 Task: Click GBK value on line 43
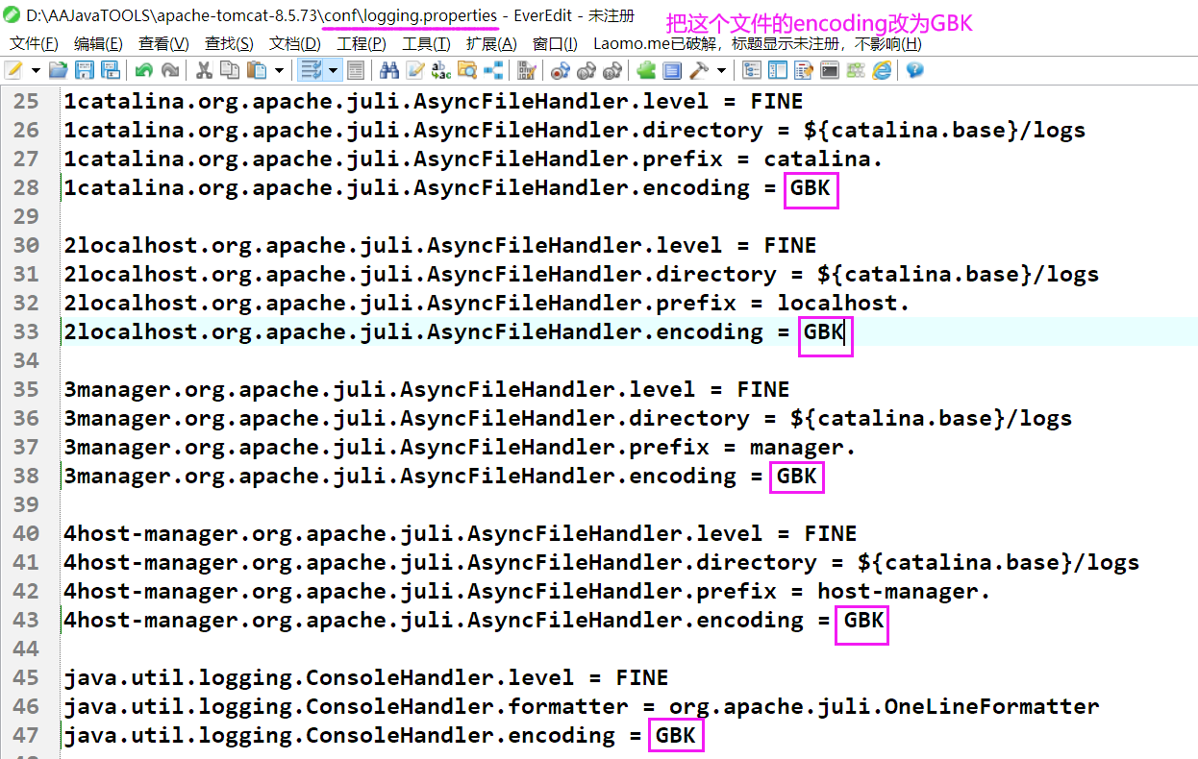pyautogui.click(x=864, y=621)
